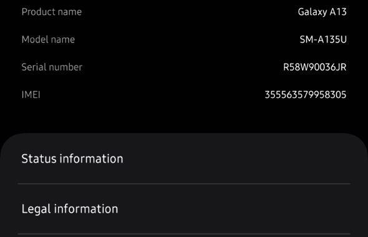Tap the Product name label
The height and width of the screenshot is (237, 368).
[x=52, y=12]
